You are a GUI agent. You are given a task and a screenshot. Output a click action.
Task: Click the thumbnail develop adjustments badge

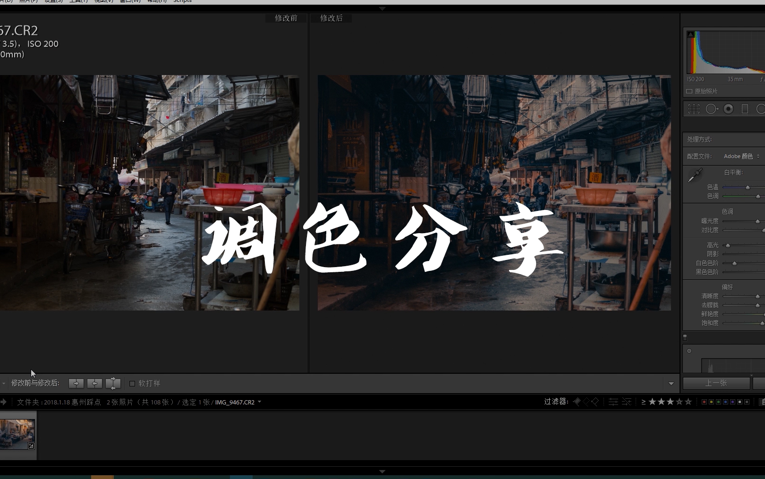31,445
